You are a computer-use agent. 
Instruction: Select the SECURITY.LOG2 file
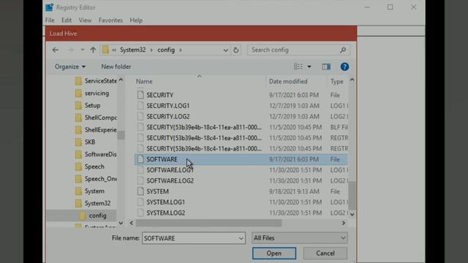167,116
